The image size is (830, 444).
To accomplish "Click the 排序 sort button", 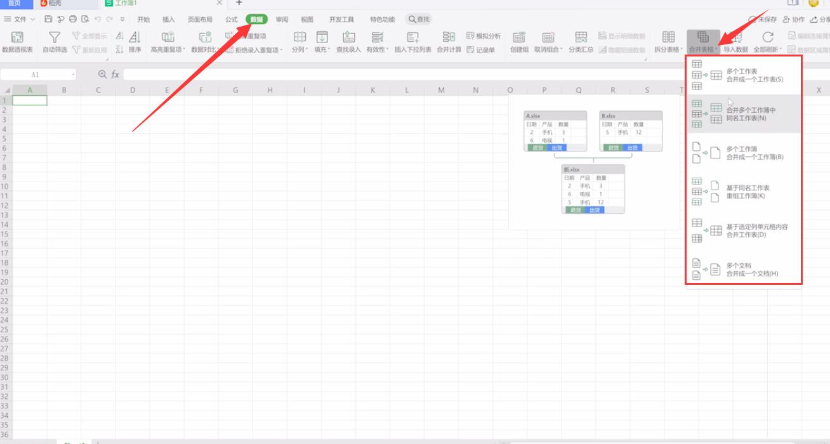I will pos(135,42).
